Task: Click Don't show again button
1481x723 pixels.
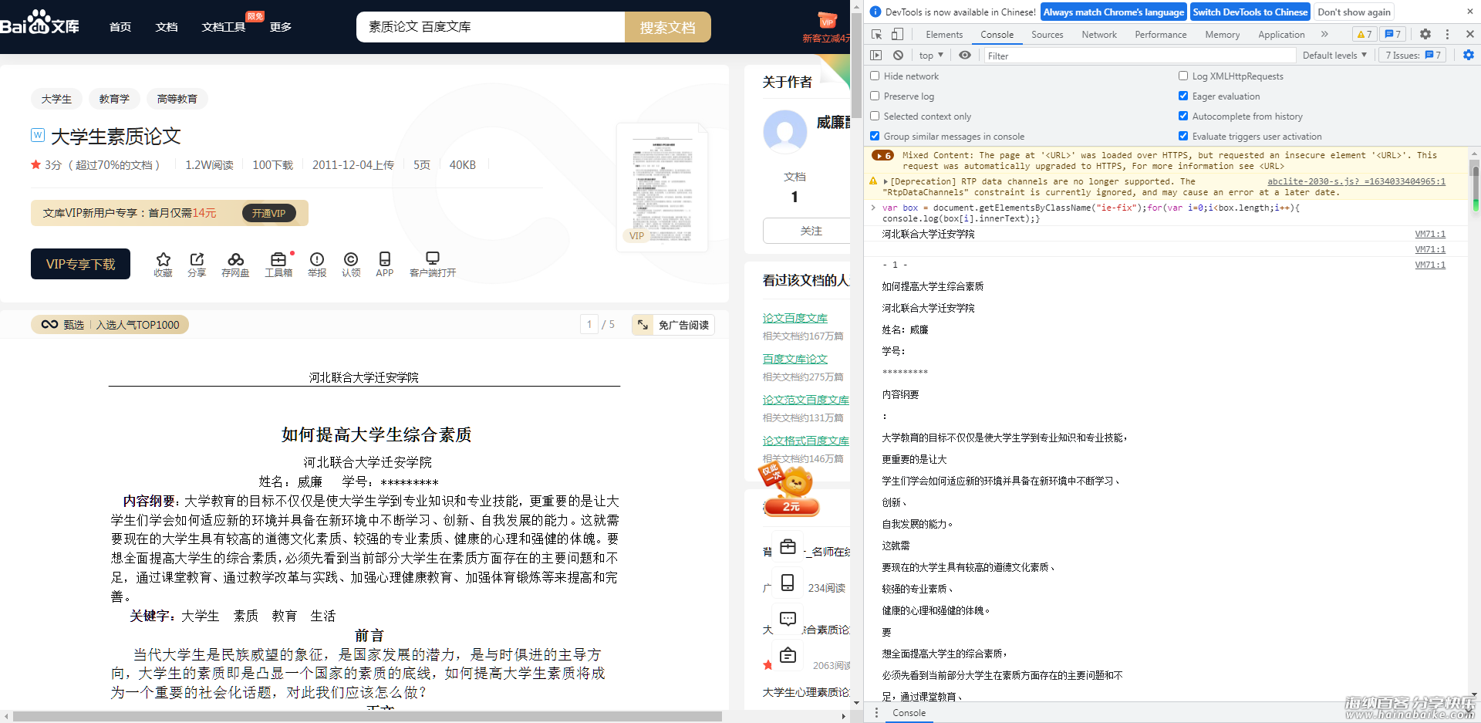Action: coord(1354,12)
